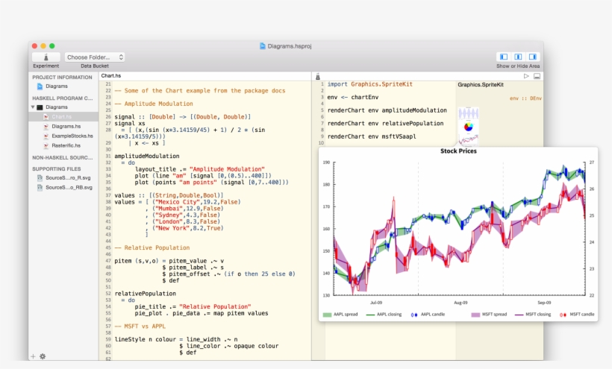612x369 pixels.
Task: Toggle the right playground area visibility
Action: tap(532, 57)
